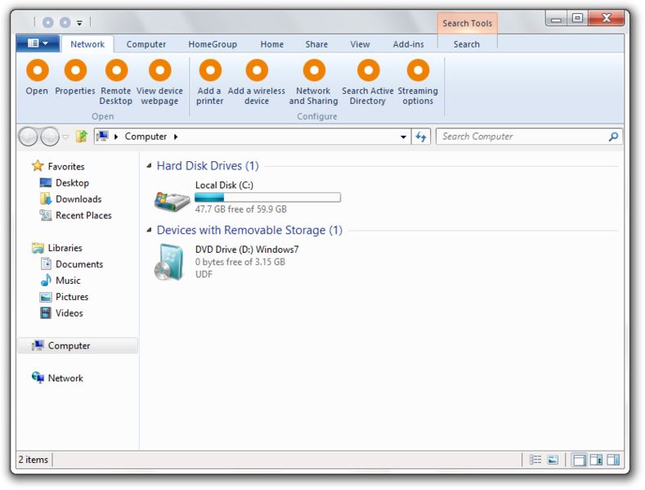Switch to large icons view in status bar
The image size is (645, 490).
point(553,460)
